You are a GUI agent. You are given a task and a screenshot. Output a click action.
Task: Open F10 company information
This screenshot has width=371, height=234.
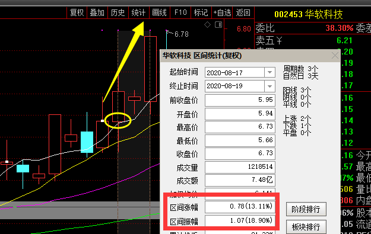click(180, 12)
